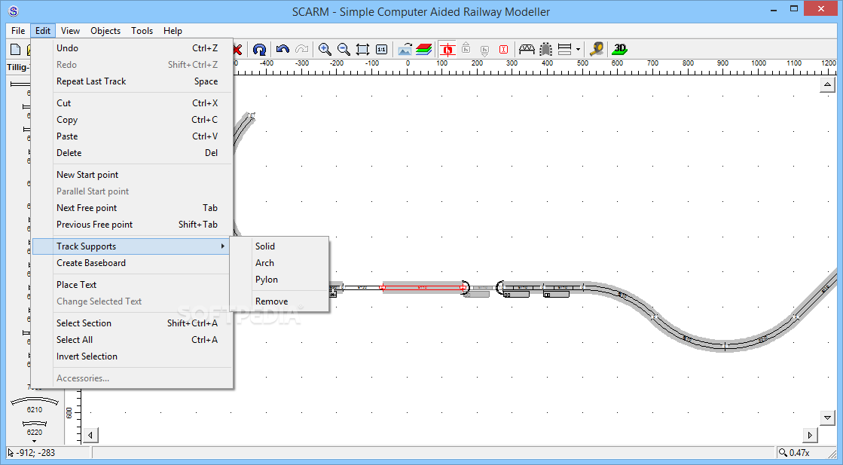Screen dimensions: 843x465
Task: Click the fit-to-window zoom icon
Action: 363,50
